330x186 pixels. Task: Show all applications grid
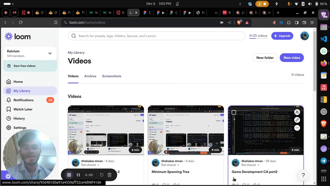point(324,179)
